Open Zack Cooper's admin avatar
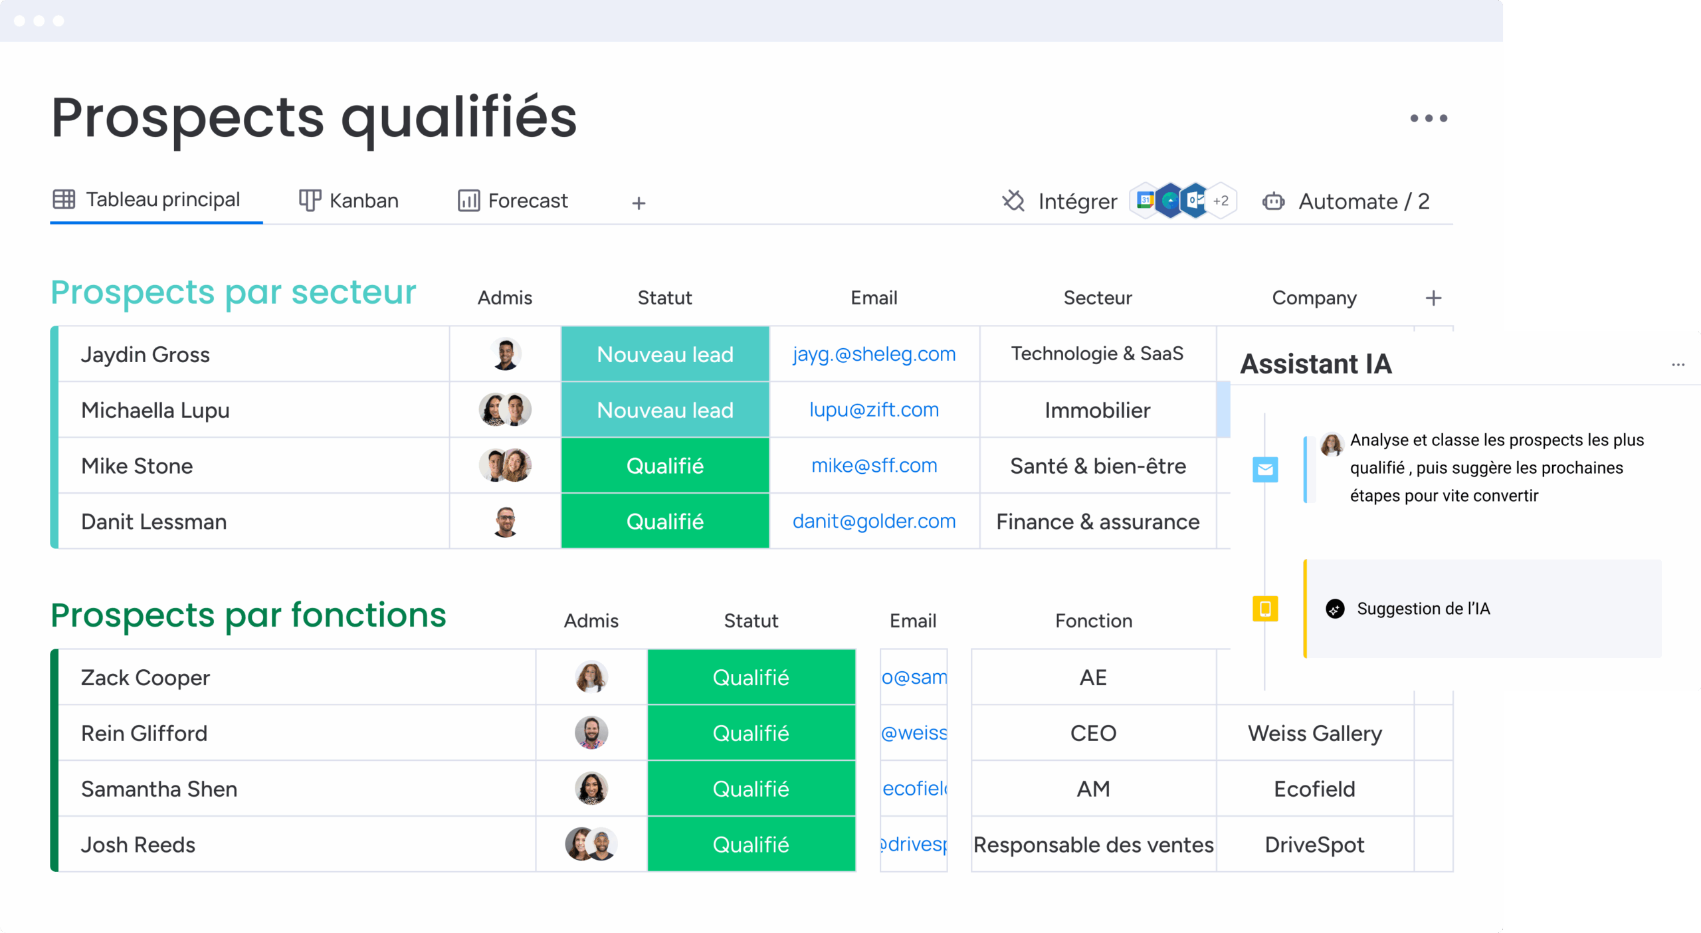This screenshot has height=933, width=1701. [591, 677]
